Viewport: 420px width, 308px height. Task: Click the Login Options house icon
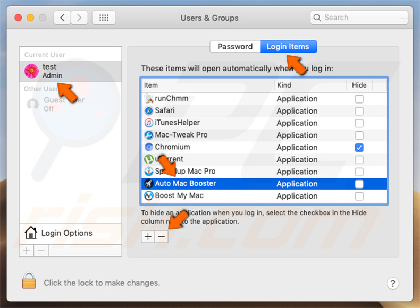click(31, 233)
